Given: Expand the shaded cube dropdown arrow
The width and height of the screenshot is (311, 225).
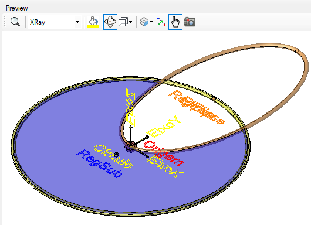Looking at the screenshot, I should coord(151,22).
